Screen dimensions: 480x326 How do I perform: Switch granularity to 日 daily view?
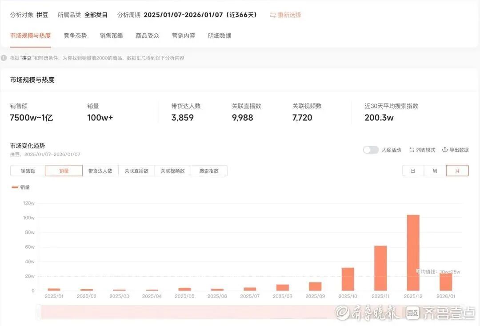pos(412,170)
